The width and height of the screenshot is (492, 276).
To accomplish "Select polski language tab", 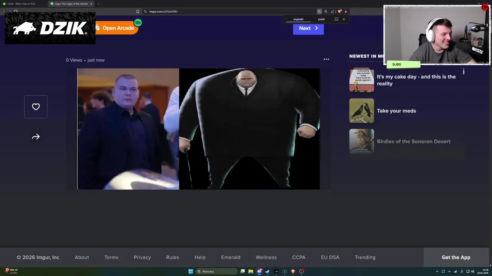I will (x=321, y=19).
